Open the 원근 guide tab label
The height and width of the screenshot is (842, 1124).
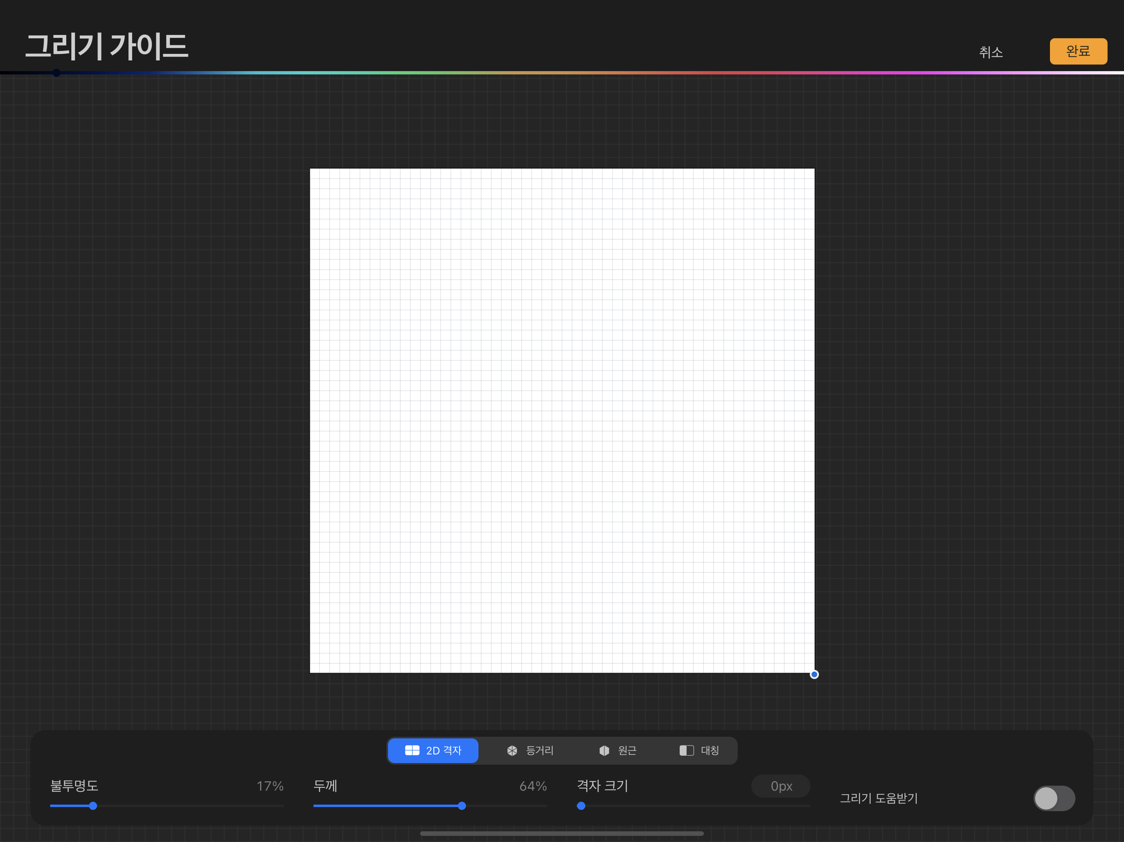pyautogui.click(x=627, y=750)
